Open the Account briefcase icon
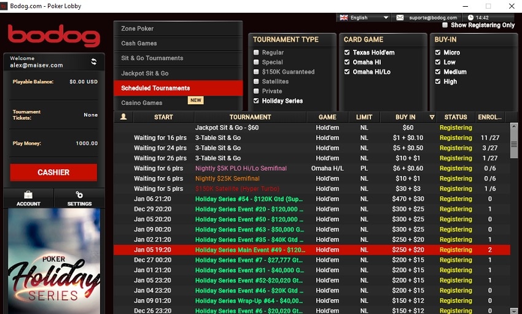The height and width of the screenshot is (314, 522). tap(28, 195)
